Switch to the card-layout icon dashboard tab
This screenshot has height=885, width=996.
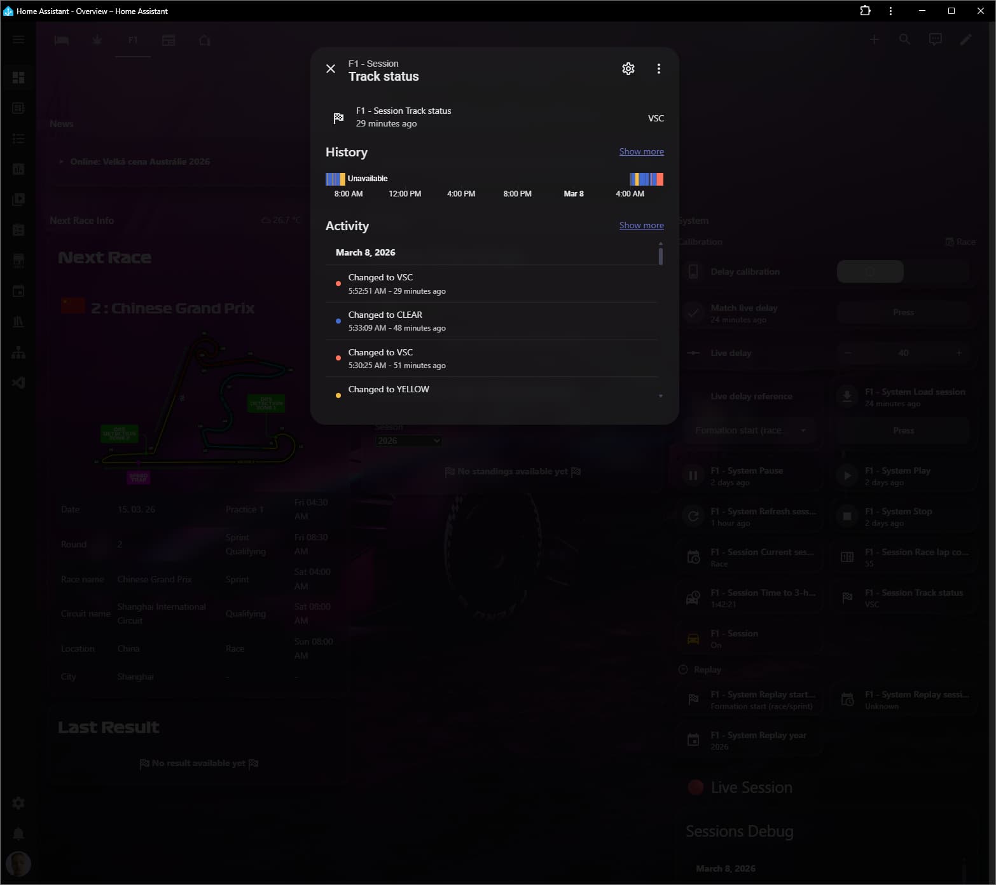click(x=169, y=40)
